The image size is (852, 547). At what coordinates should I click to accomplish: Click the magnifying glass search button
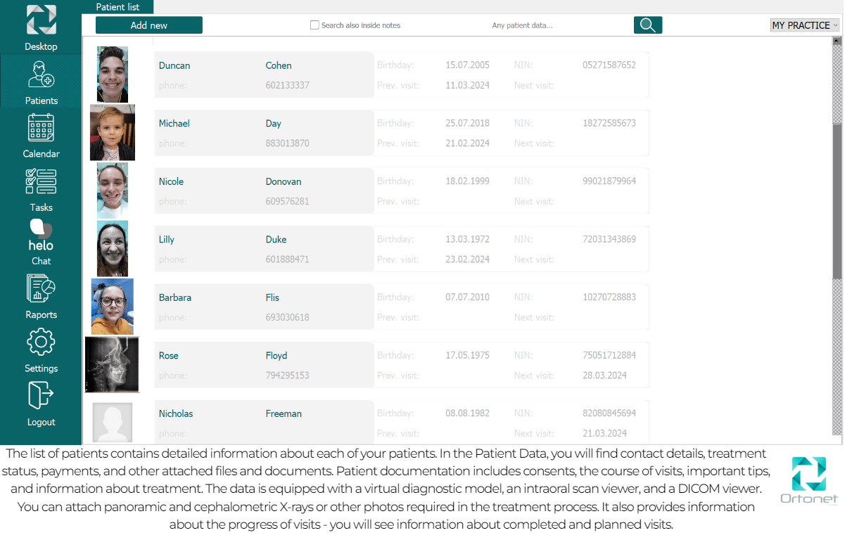(647, 25)
